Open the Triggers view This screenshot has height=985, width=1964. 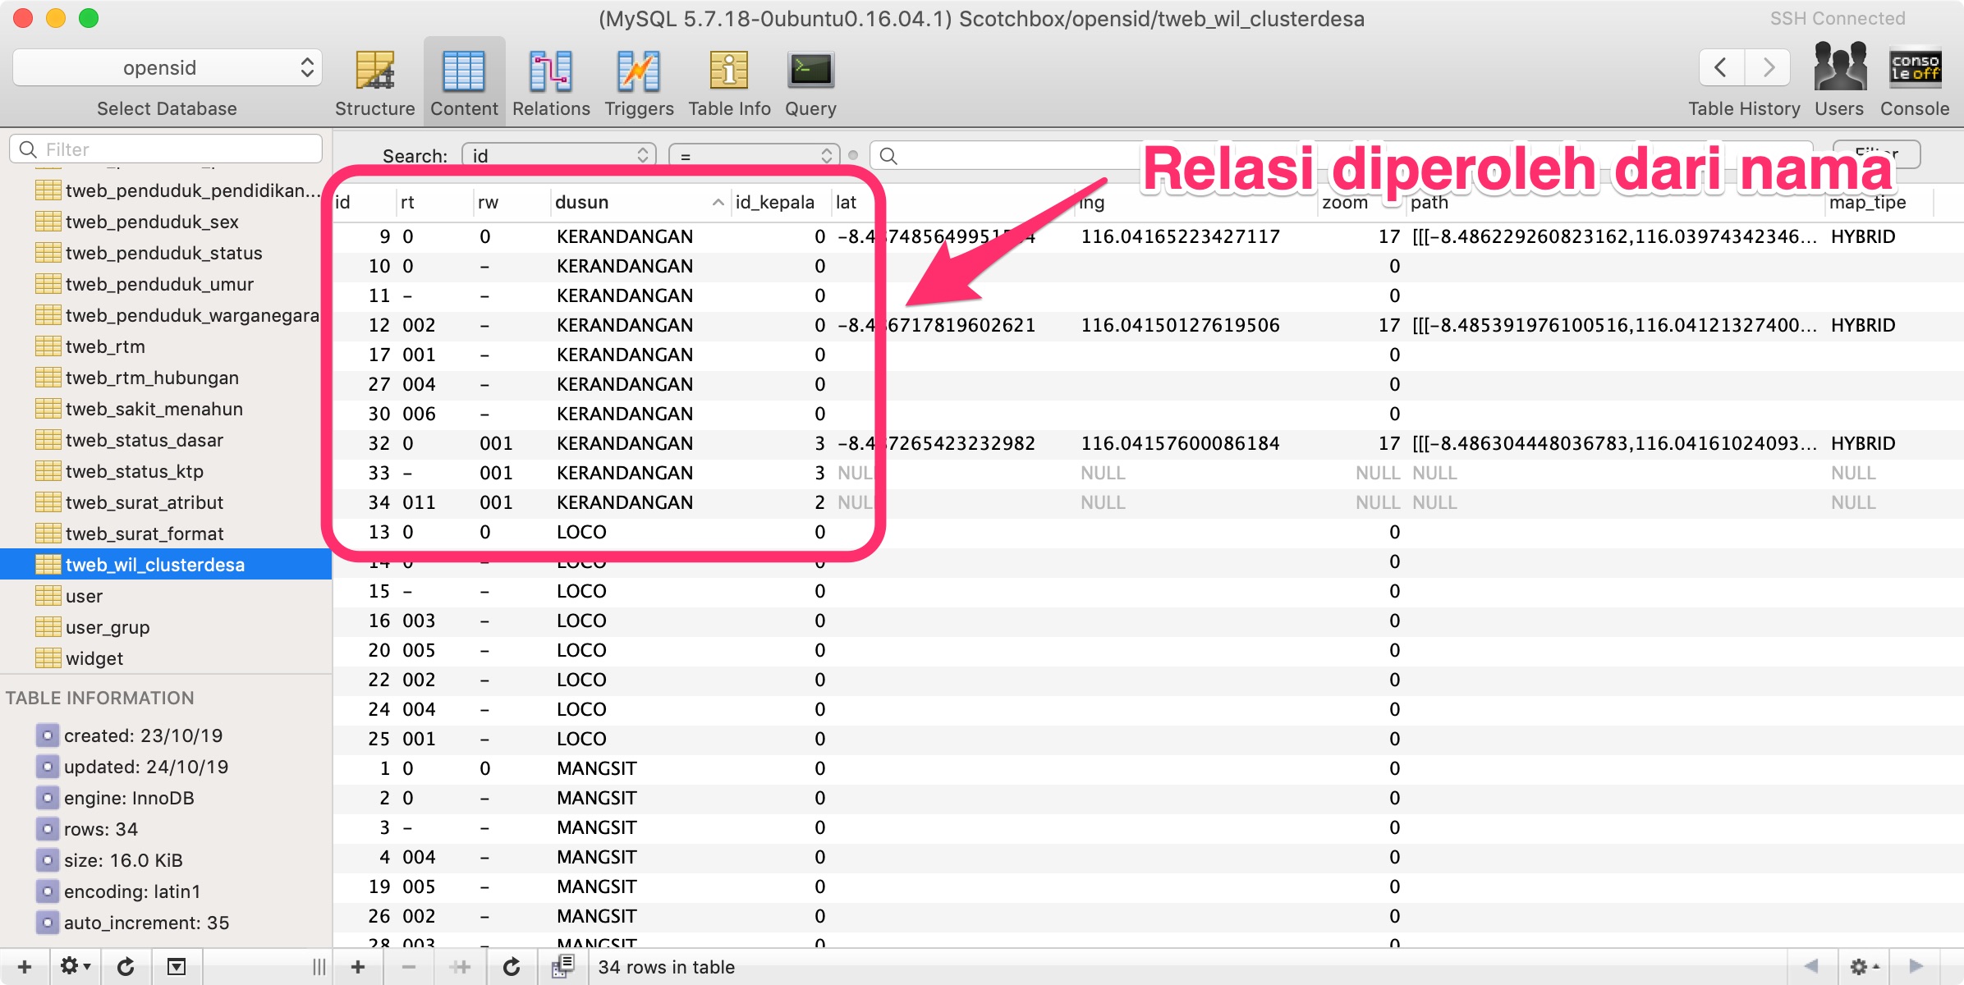click(x=638, y=80)
